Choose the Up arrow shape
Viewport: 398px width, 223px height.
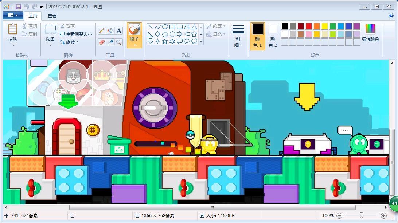click(x=194, y=34)
